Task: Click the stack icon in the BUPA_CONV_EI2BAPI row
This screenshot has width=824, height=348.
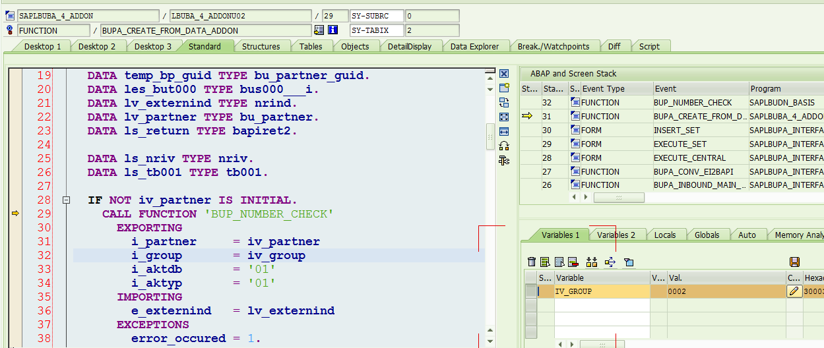Action: tap(575, 171)
